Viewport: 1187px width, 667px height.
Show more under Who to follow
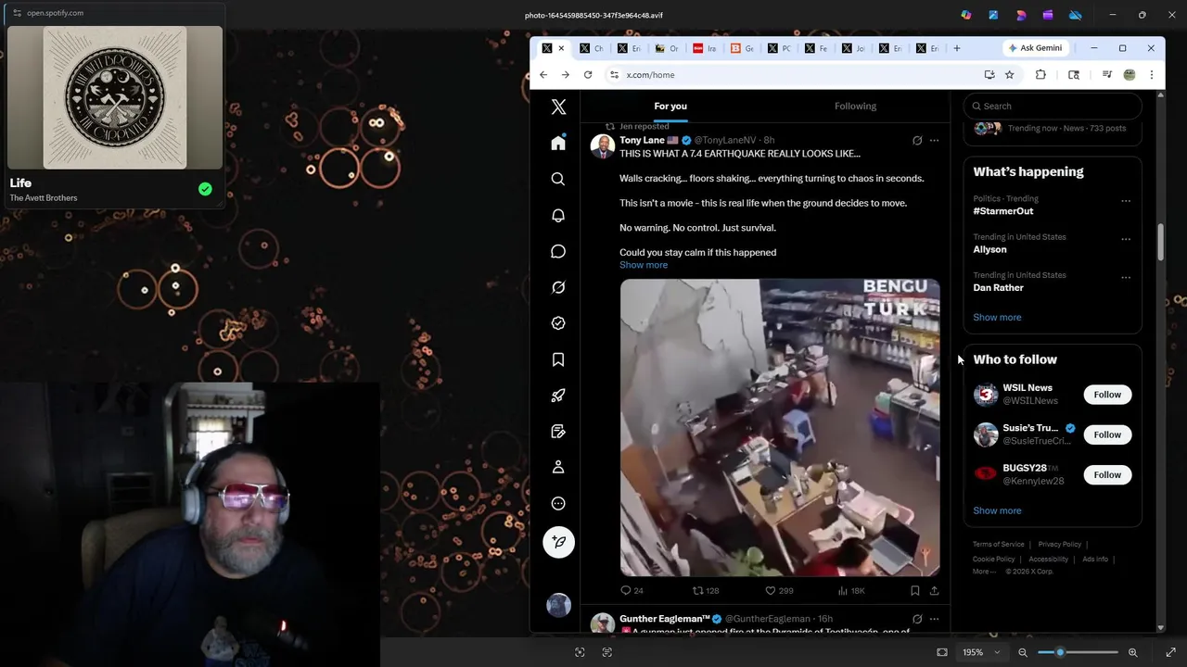point(997,510)
